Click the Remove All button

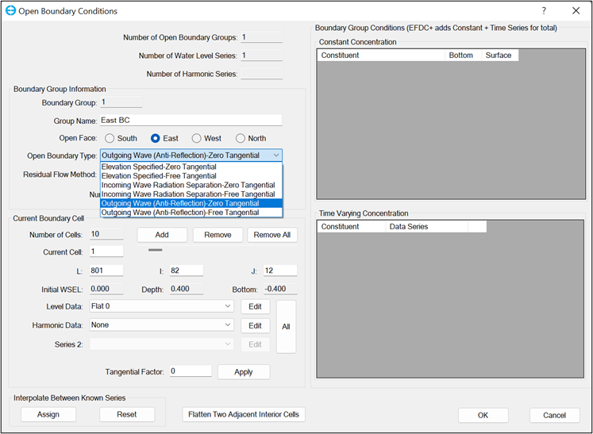[272, 235]
